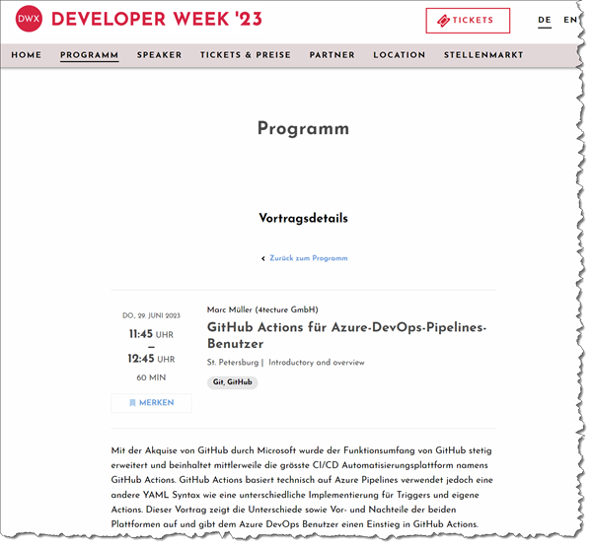This screenshot has height=547, width=592.
Task: Click the start time 11:45 UHR
Action: pos(151,334)
